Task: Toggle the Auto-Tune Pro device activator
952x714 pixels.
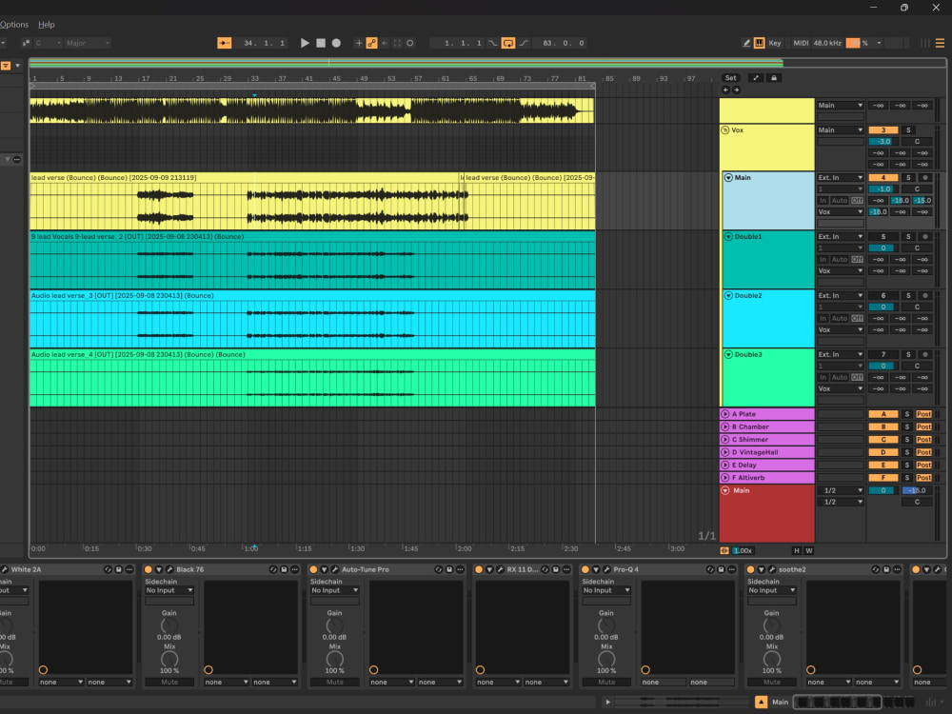Action: point(313,569)
